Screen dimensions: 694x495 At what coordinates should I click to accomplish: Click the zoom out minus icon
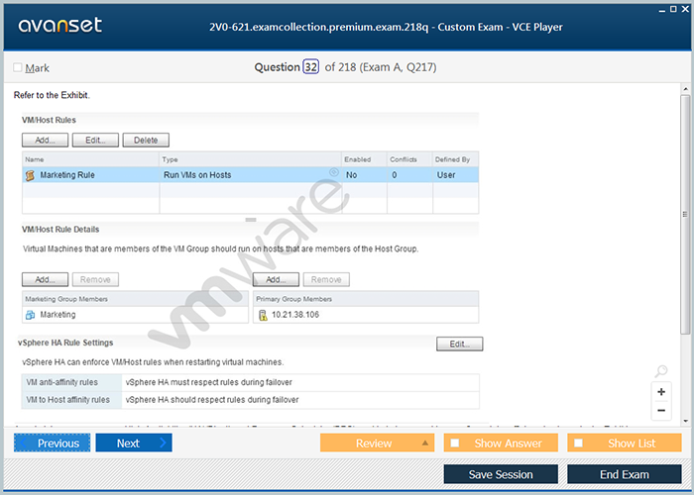pos(661,410)
